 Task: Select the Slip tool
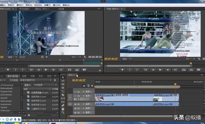(x=63, y=98)
